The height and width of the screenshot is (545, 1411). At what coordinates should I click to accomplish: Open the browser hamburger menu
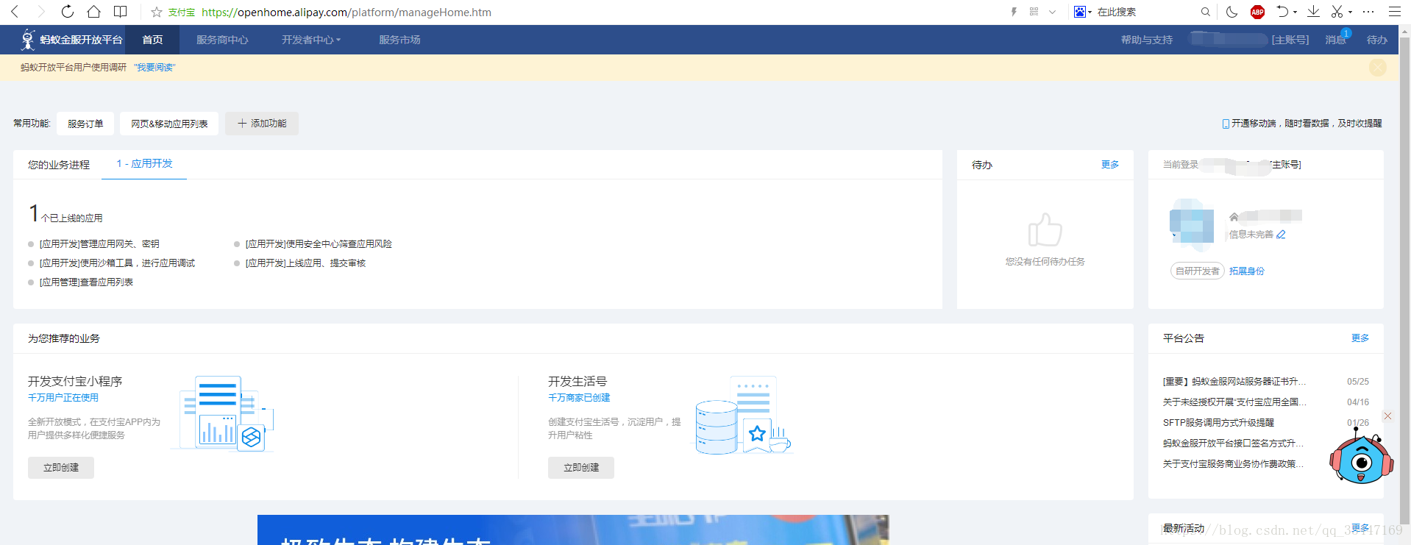coord(1394,12)
